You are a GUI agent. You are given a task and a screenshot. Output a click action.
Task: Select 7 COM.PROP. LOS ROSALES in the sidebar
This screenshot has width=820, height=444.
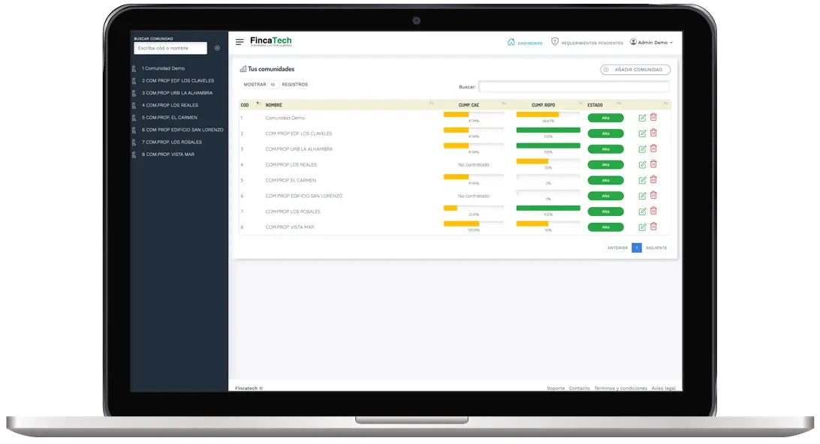coord(172,142)
